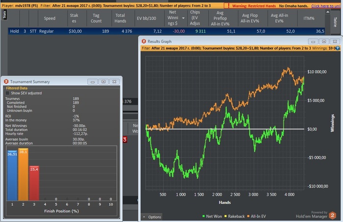Select the Hold 3 STT Regular row
The height and width of the screenshot is (222, 343).
point(167,31)
